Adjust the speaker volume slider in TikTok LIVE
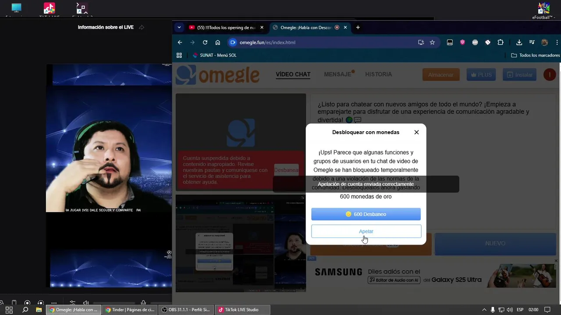The image size is (561, 315). pos(114,303)
